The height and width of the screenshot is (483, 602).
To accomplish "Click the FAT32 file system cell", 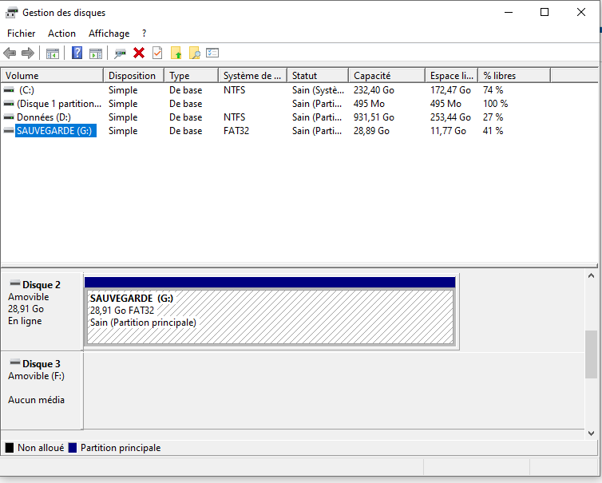I will click(236, 131).
